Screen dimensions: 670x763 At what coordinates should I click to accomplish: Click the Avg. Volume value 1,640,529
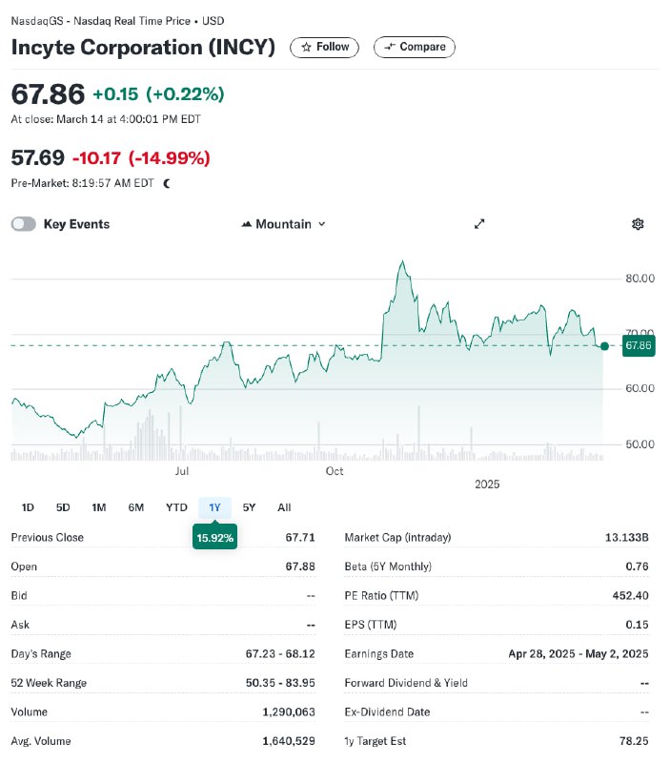click(289, 741)
